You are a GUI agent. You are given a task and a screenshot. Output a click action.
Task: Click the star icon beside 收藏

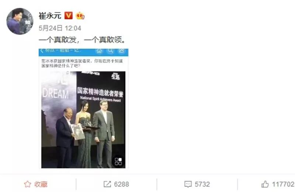click(27, 184)
